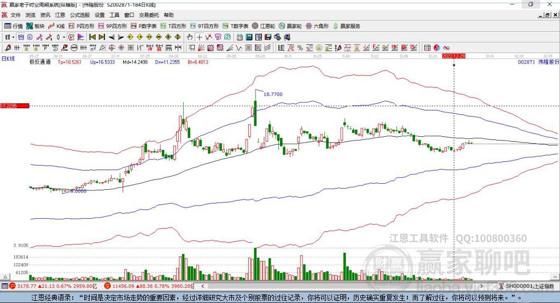The width and height of the screenshot is (560, 303).
Task: Open the 行情 quotes view
Action: pos(13,26)
